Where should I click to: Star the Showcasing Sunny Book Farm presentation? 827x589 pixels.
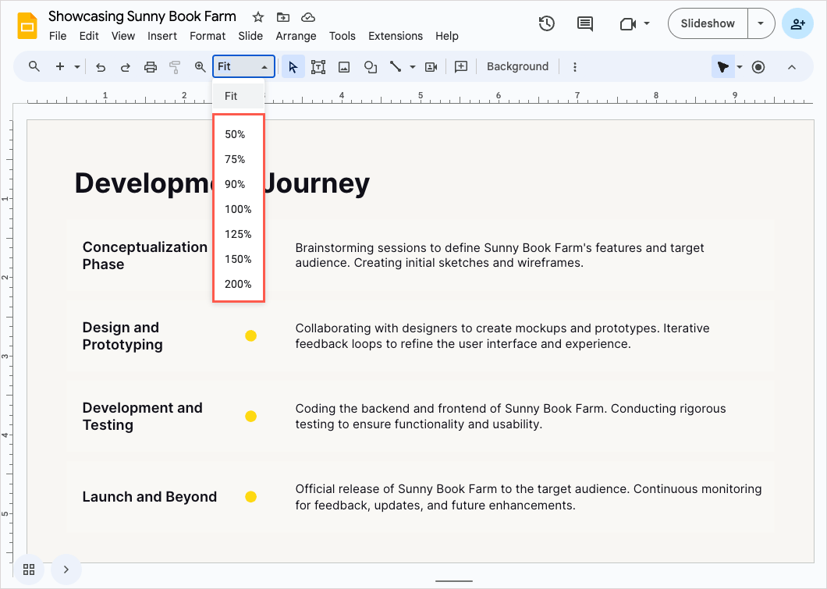(x=258, y=17)
